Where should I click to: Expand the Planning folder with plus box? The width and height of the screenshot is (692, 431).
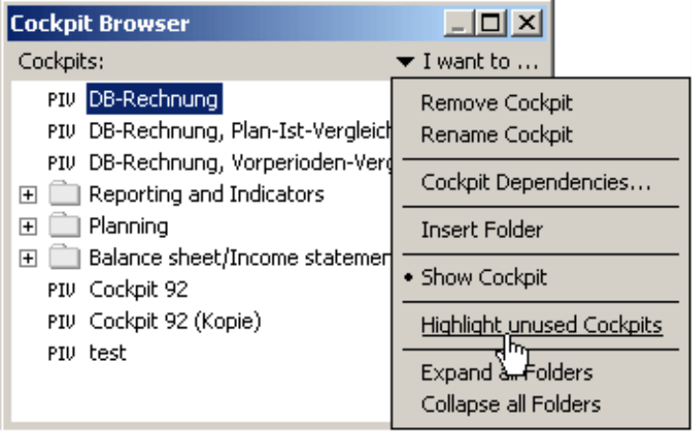pyautogui.click(x=28, y=227)
